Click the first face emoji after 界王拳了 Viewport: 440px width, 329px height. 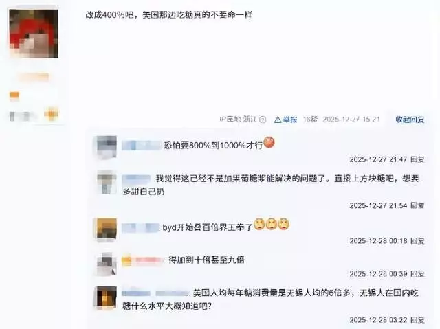(259, 224)
